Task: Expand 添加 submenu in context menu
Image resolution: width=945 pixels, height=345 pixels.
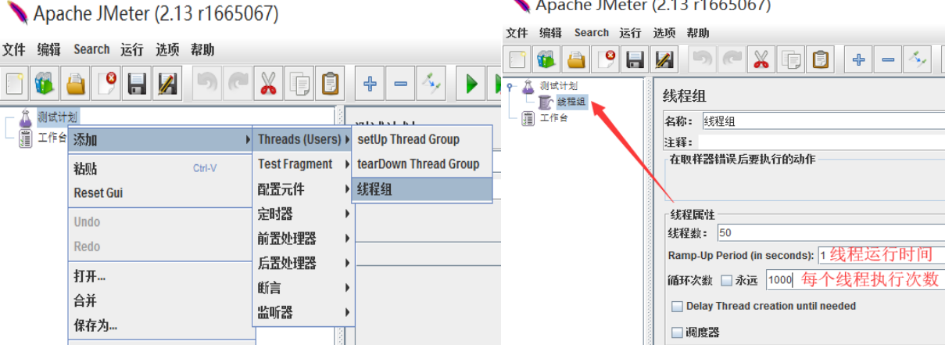Action: point(161,139)
